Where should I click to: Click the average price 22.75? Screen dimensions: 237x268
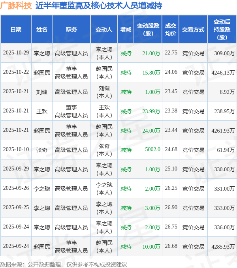pos(171,52)
